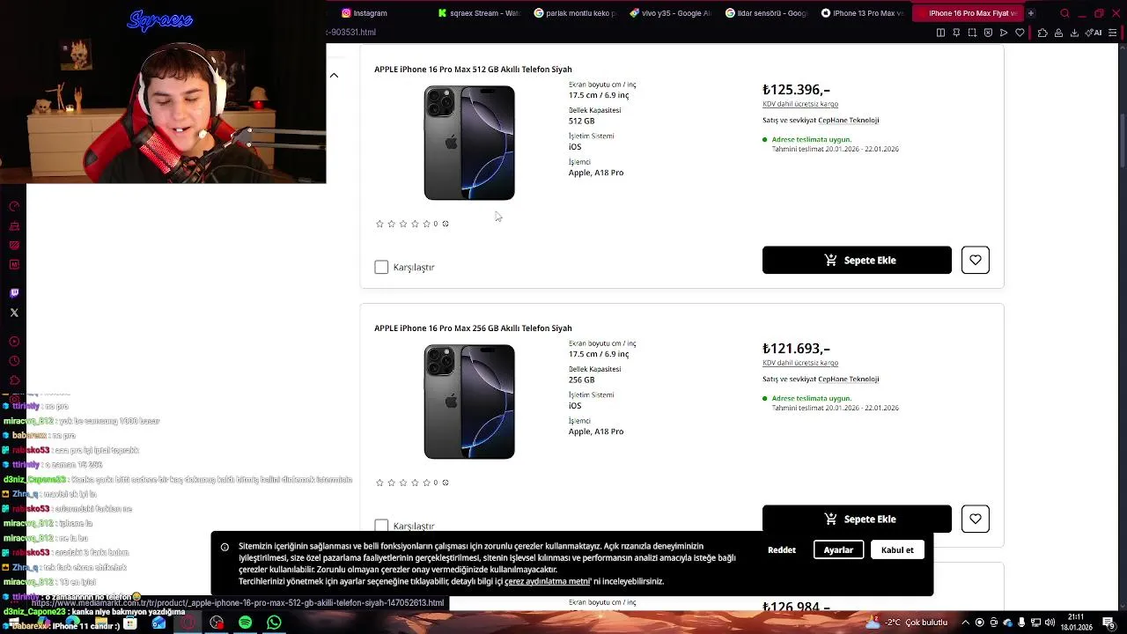Open APPLE iPhone 16 Pro Max 256 GB title
This screenshot has width=1127, height=634.
click(473, 328)
